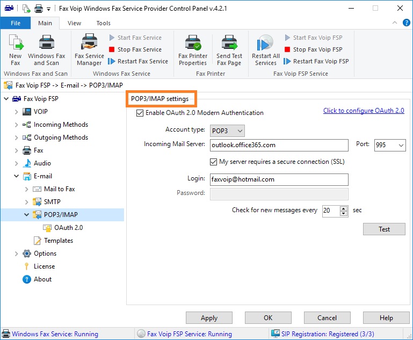413x340 pixels.
Task: Open About tree item
Action: tap(42, 279)
